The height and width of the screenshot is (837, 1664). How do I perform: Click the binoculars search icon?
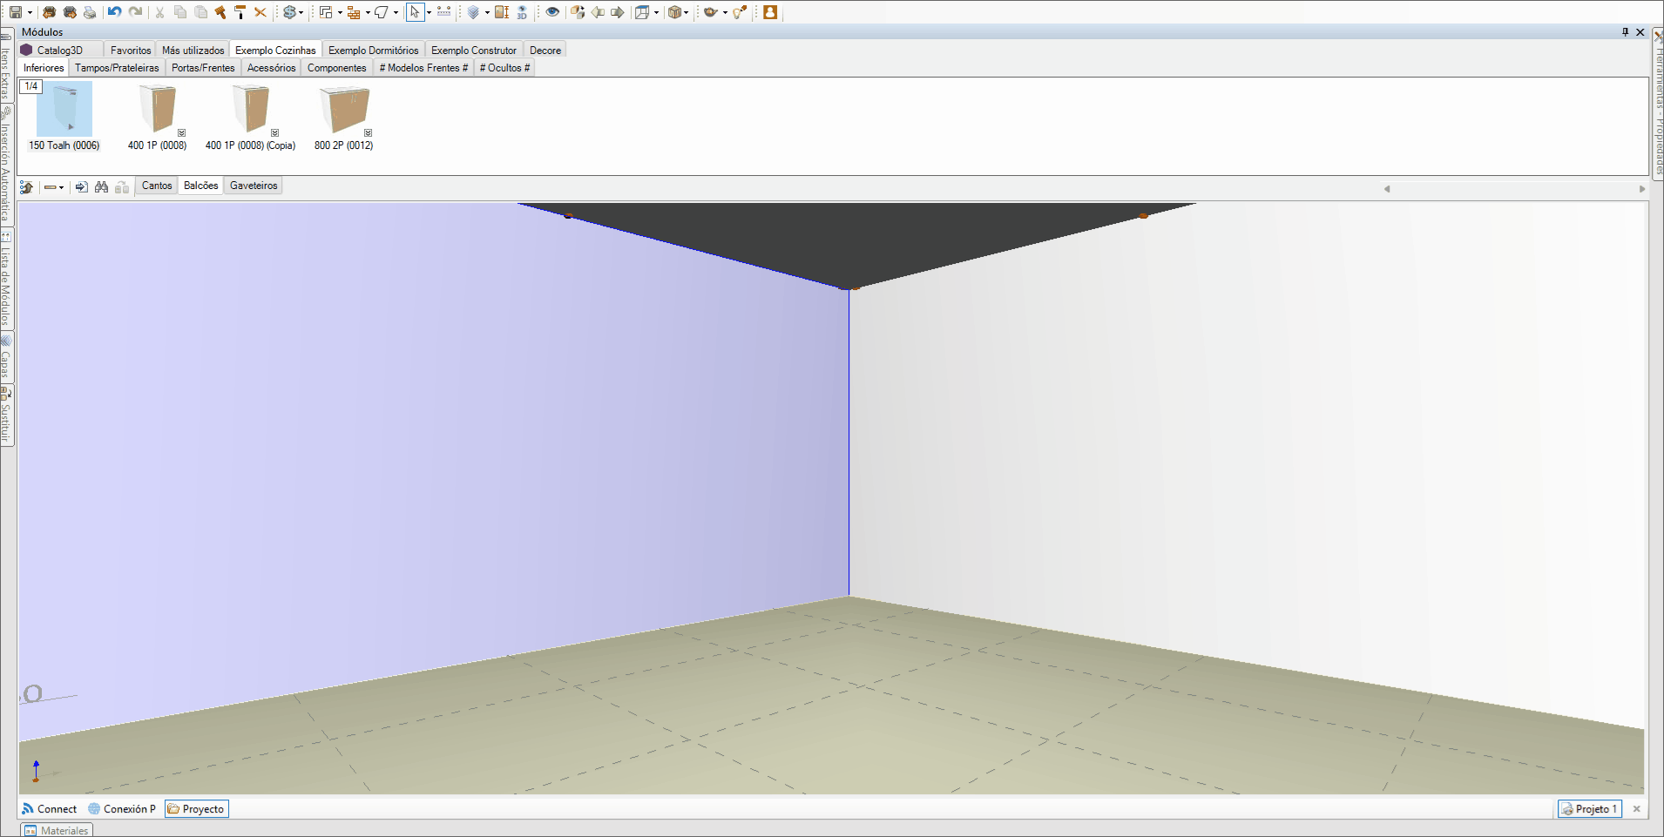(102, 187)
